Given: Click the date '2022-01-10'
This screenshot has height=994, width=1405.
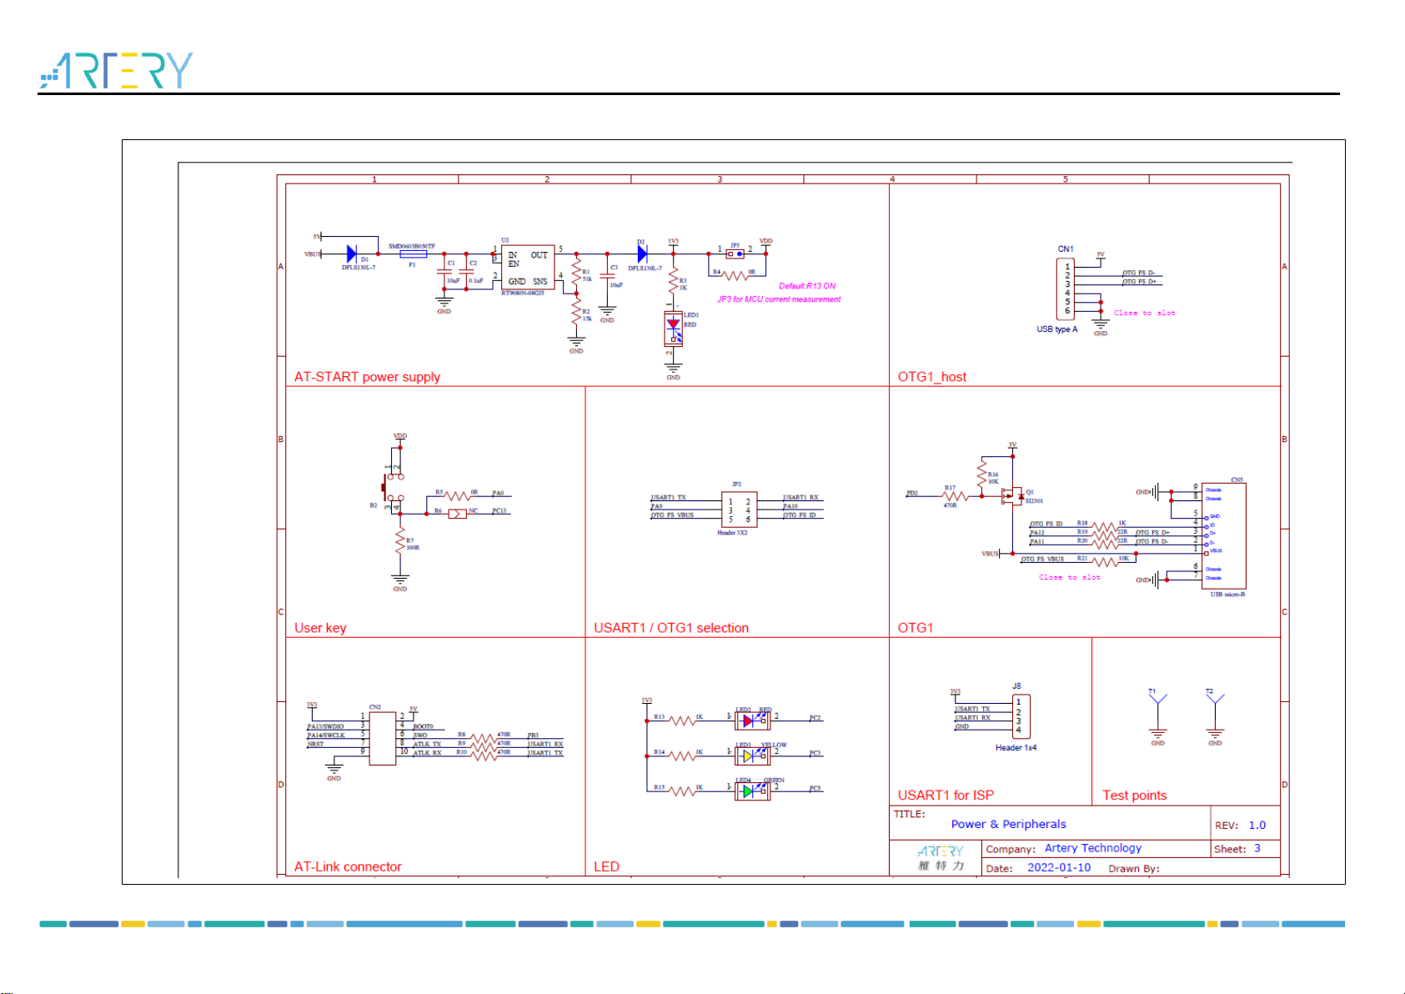Looking at the screenshot, I should click(1059, 867).
